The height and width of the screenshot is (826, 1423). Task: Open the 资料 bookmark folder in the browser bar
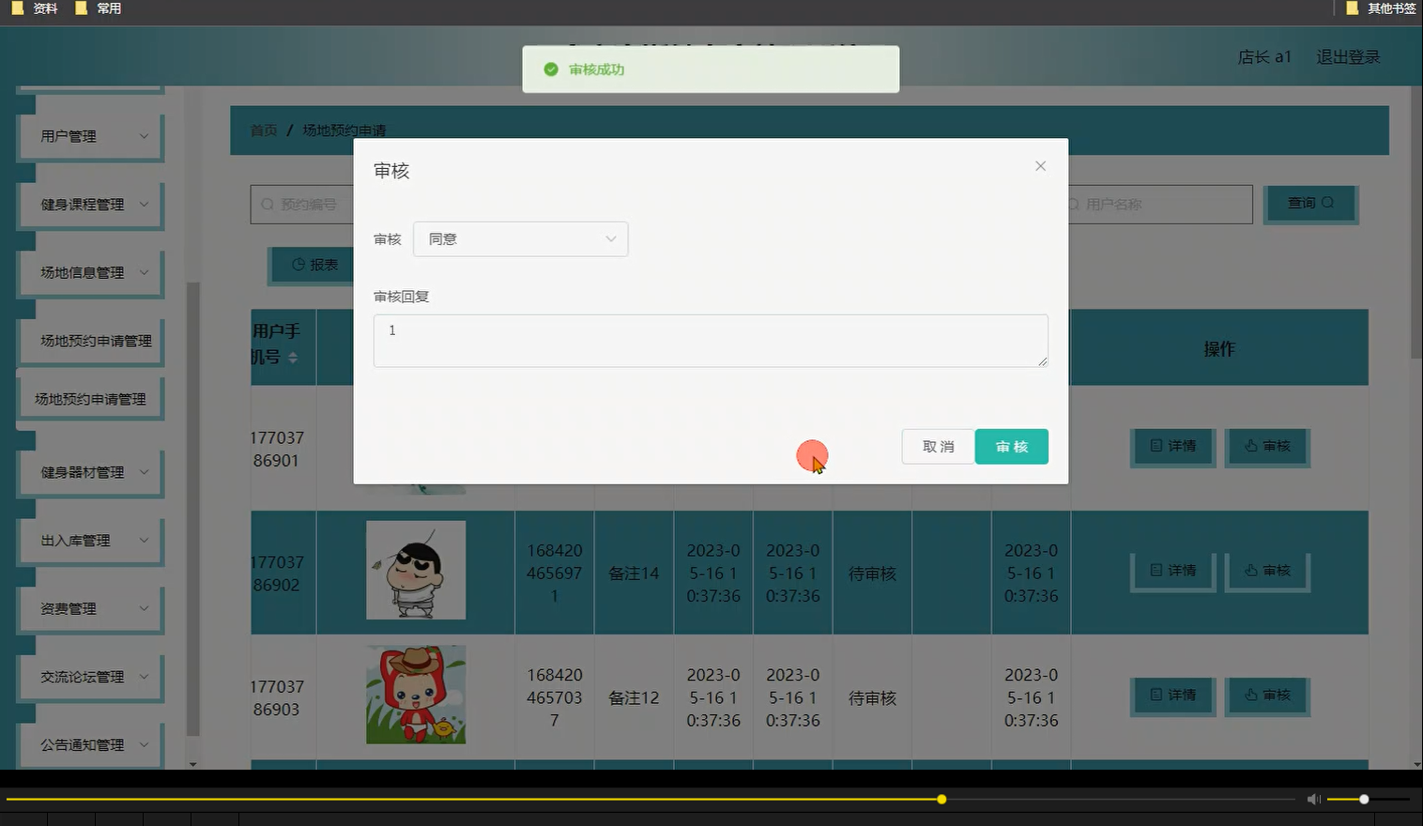35,8
